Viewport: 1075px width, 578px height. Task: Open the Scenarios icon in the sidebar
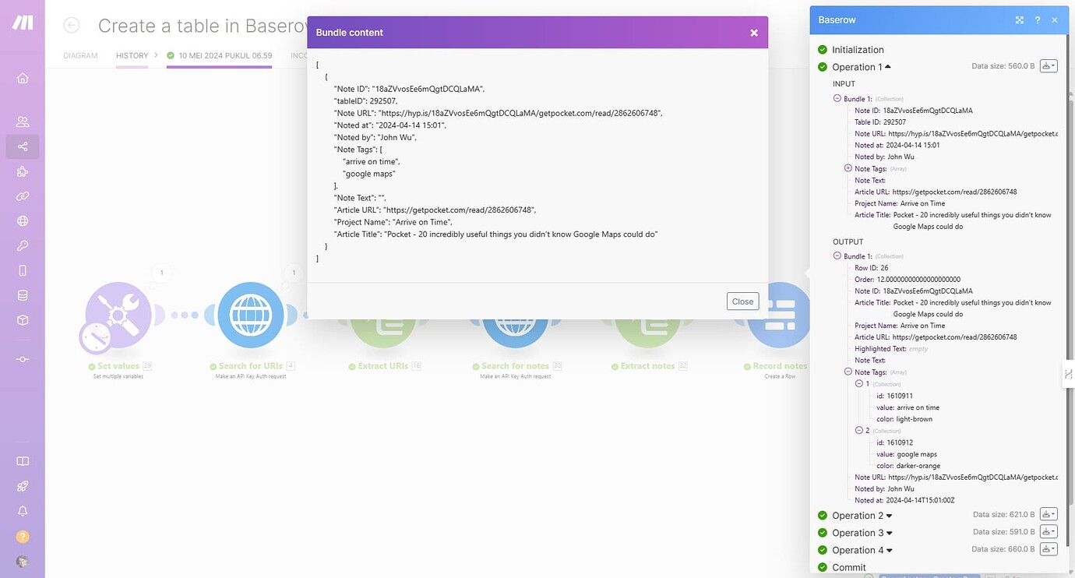click(x=23, y=146)
